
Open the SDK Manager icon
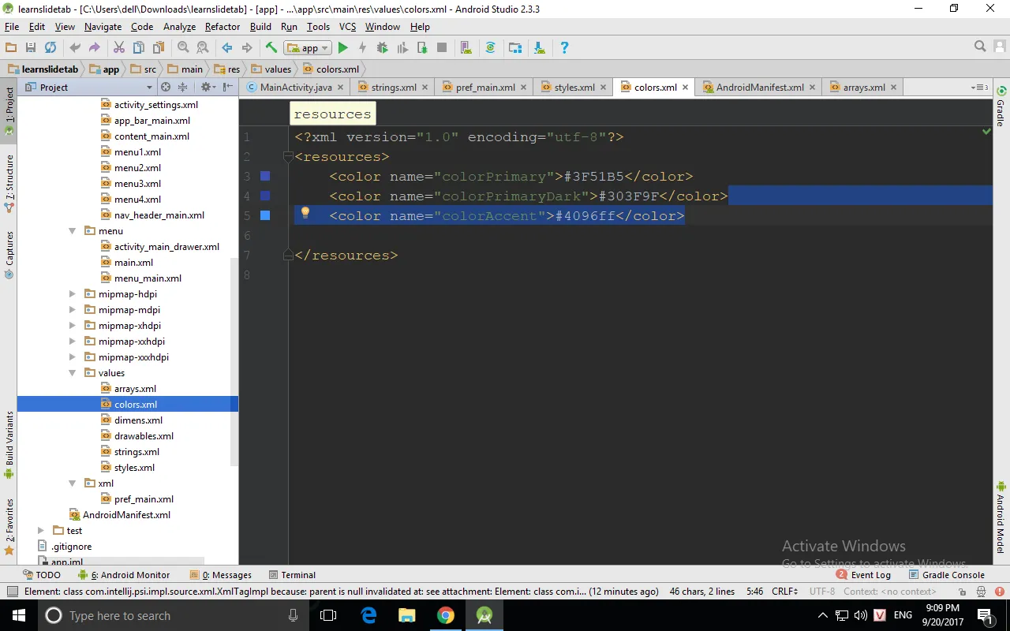click(539, 48)
